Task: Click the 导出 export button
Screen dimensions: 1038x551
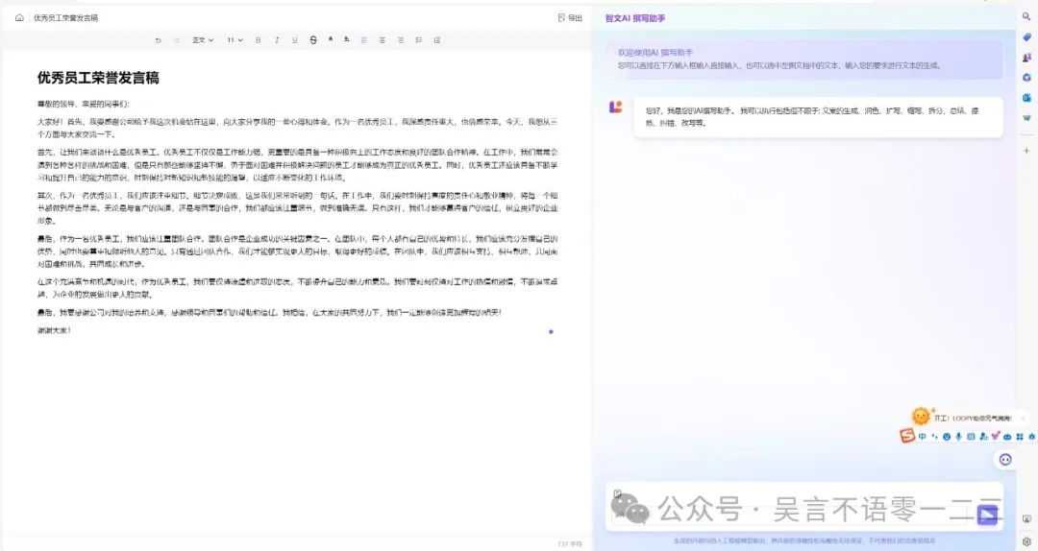Action: pyautogui.click(x=570, y=18)
